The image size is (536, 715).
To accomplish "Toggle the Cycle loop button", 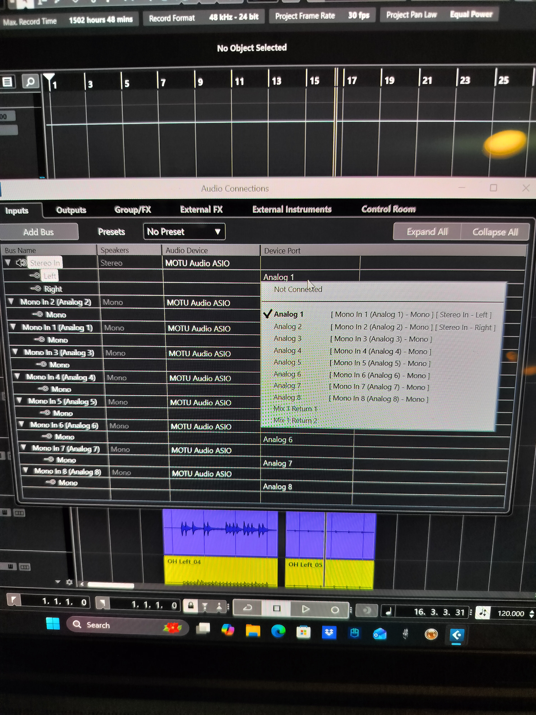I will (x=248, y=608).
